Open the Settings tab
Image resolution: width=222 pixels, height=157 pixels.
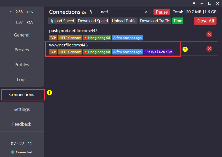click(x=22, y=109)
